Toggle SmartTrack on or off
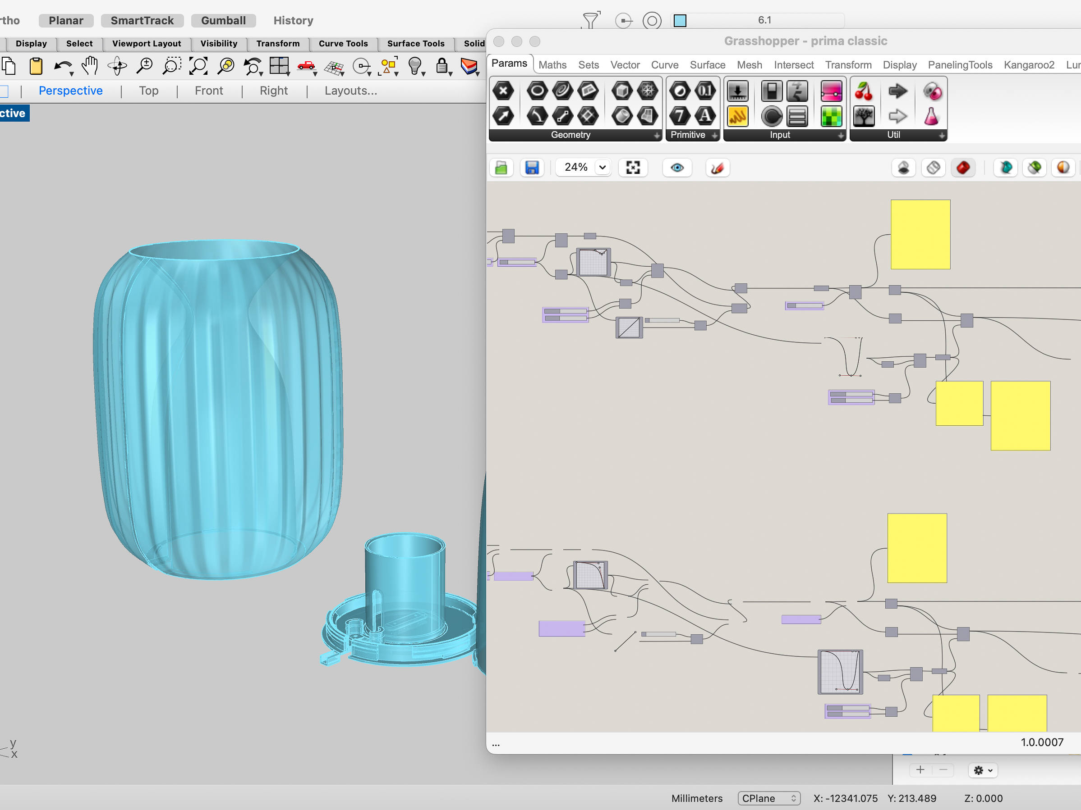This screenshot has height=810, width=1081. [142, 21]
